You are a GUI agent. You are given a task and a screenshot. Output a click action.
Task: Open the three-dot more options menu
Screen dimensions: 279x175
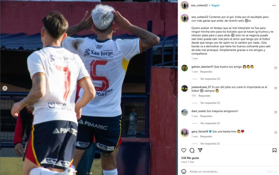click(274, 6)
